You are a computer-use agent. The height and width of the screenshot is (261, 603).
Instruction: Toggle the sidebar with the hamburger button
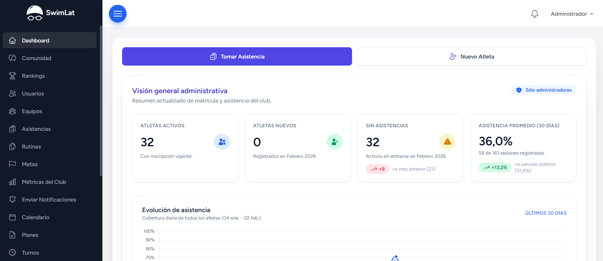pyautogui.click(x=118, y=14)
